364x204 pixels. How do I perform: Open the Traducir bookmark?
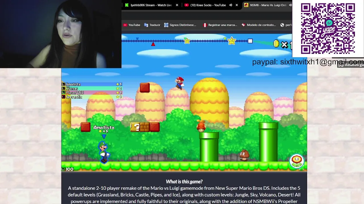[152, 25]
